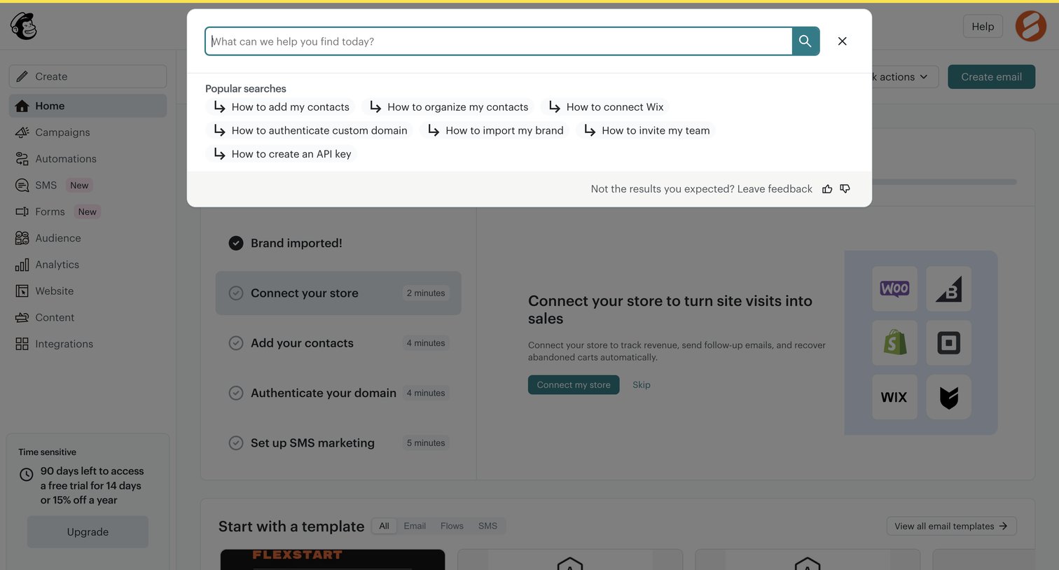Go to the Audience section
The height and width of the screenshot is (570, 1059).
[x=88, y=238]
